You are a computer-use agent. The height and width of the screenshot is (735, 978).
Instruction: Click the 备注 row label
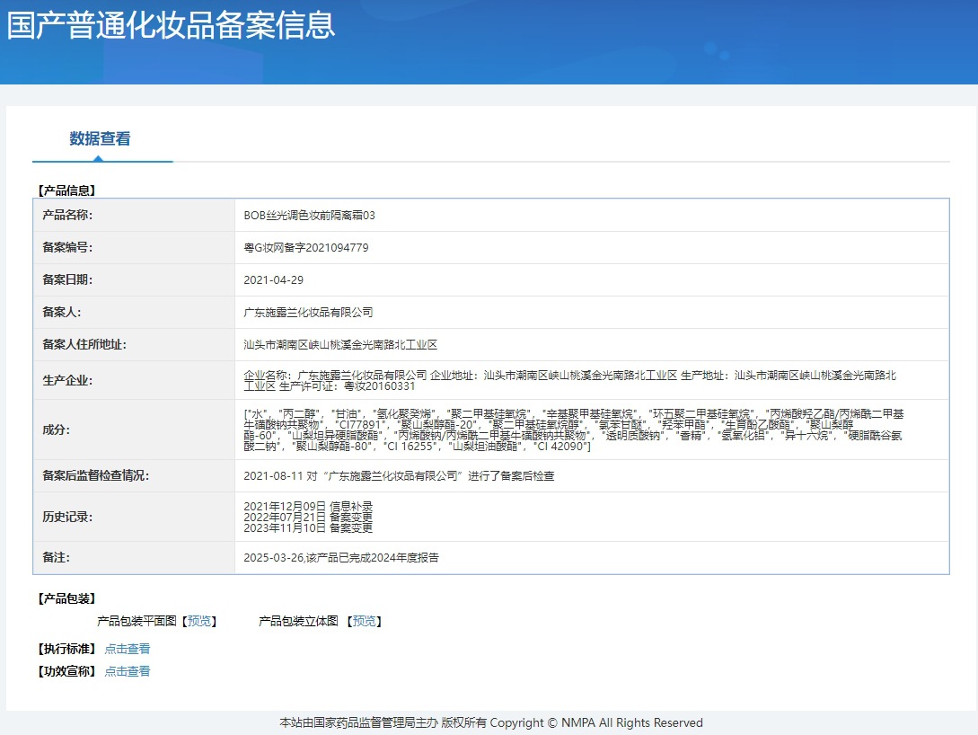(57, 558)
